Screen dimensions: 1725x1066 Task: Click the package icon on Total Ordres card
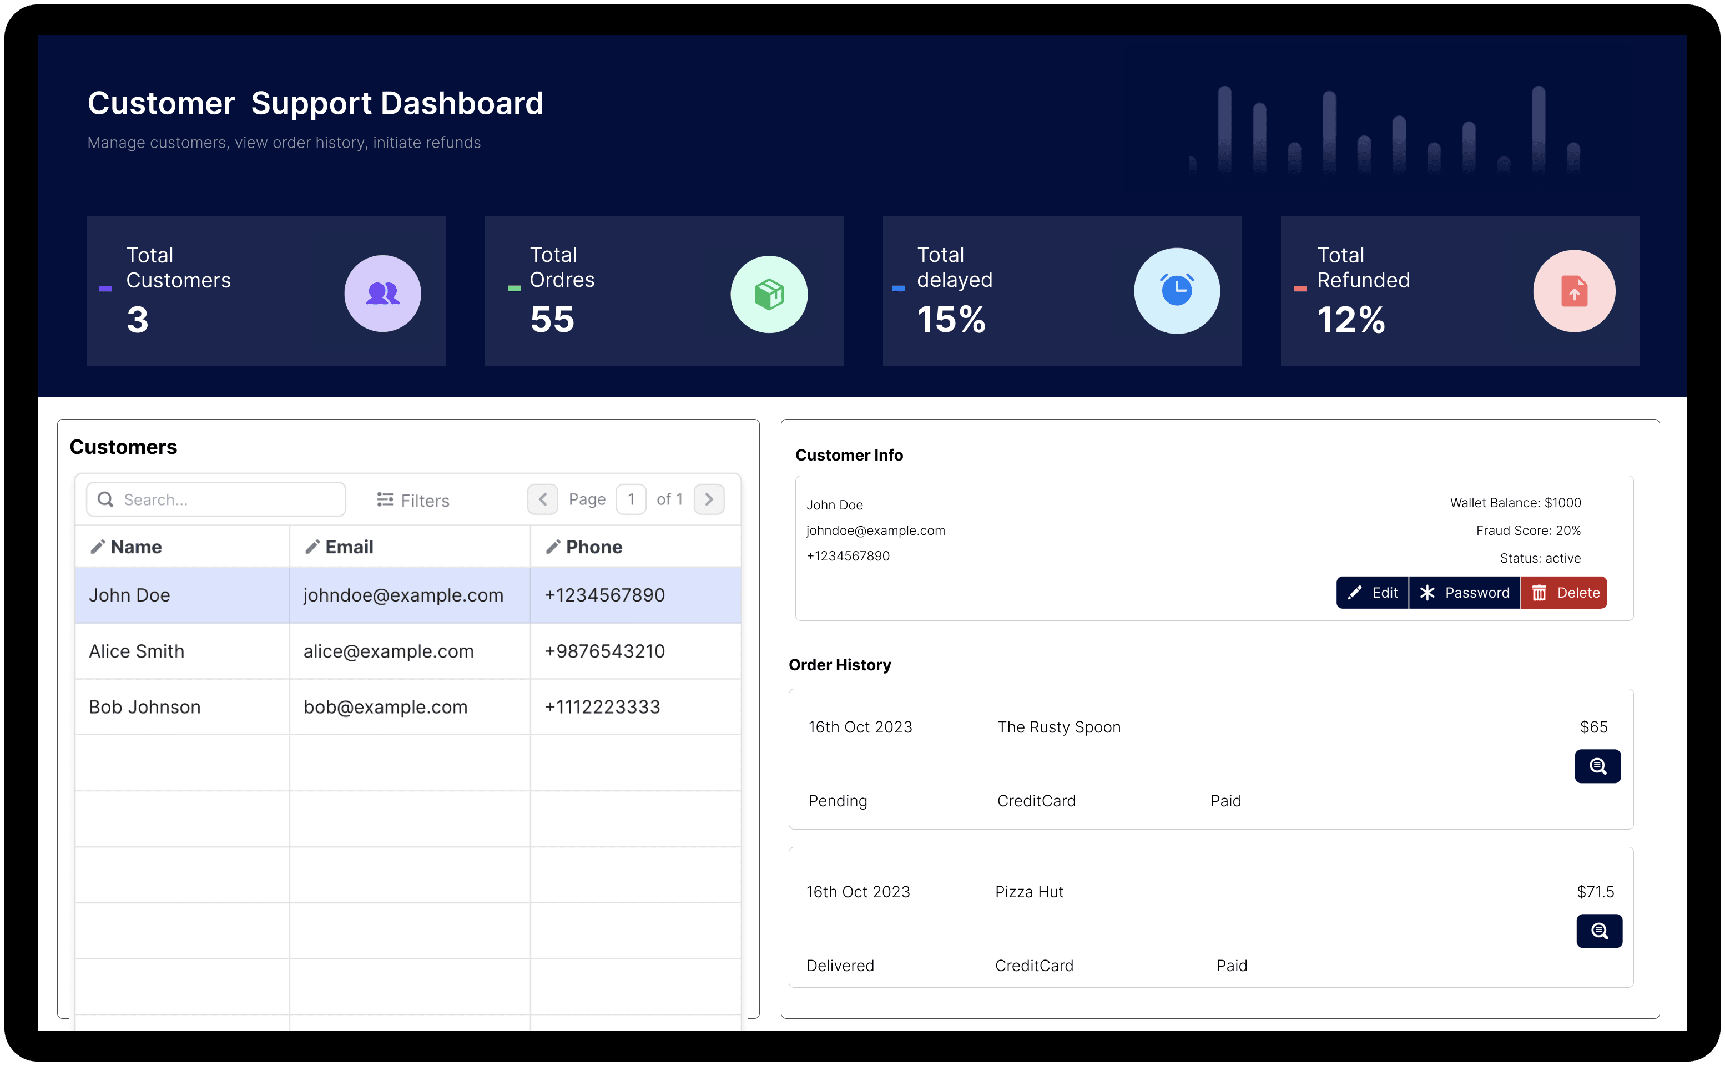[x=770, y=292]
